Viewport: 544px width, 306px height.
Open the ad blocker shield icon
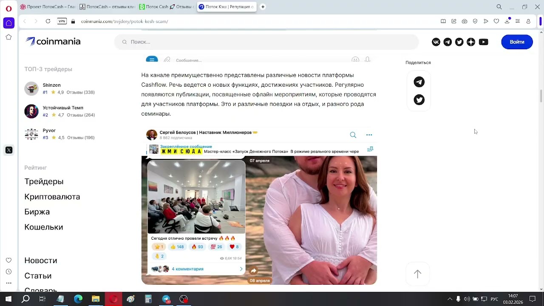pos(475,21)
